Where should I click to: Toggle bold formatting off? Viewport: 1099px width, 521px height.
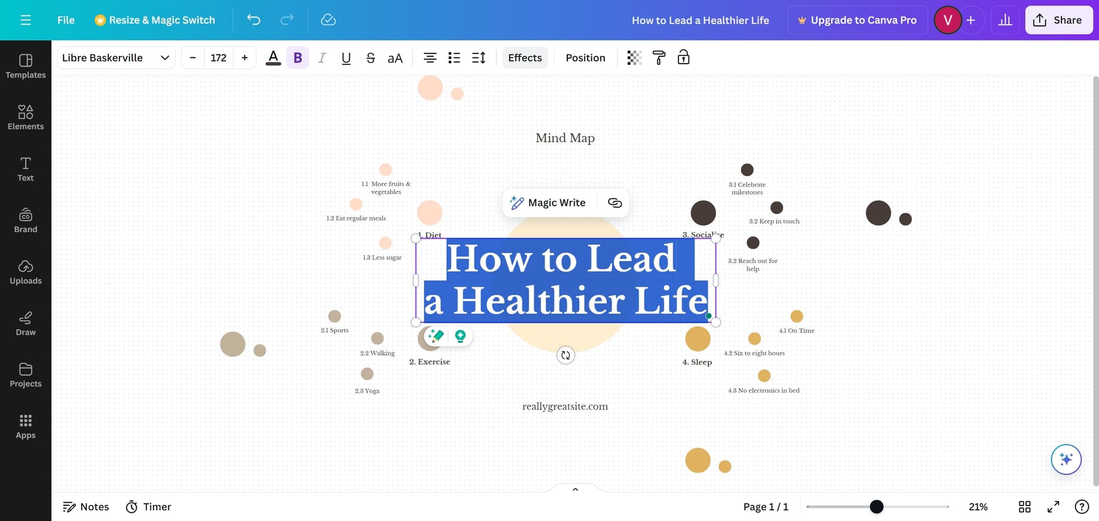coord(298,58)
